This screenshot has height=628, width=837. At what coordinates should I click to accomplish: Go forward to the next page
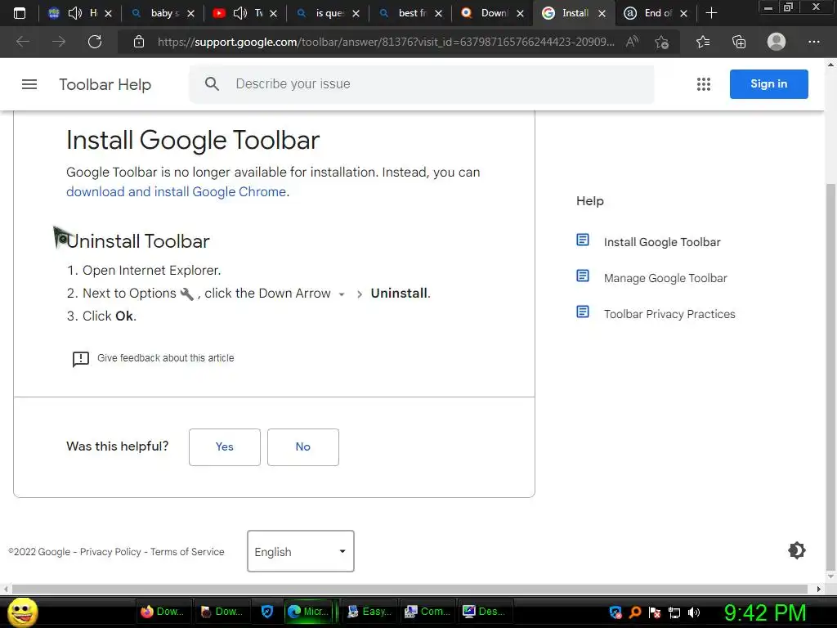59,42
